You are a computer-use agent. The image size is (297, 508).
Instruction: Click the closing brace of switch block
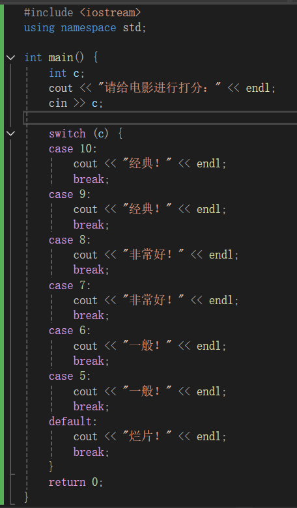coord(51,467)
